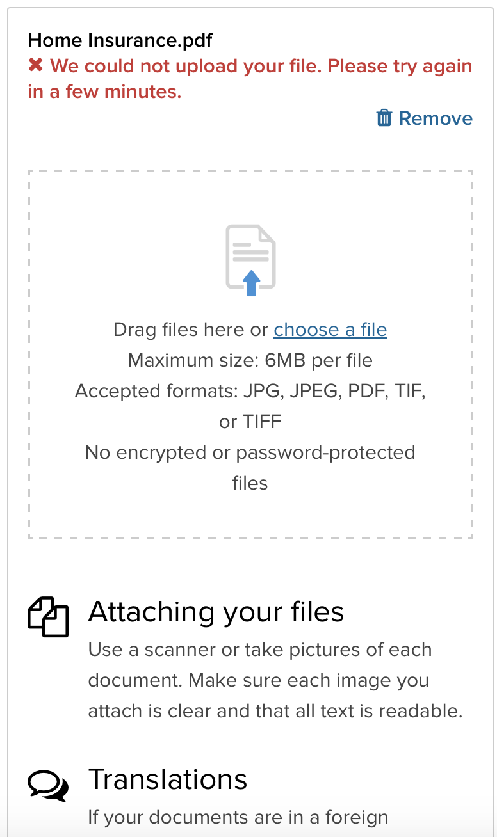Click the trash can icon
Viewport: 497px width, 837px height.
click(384, 118)
